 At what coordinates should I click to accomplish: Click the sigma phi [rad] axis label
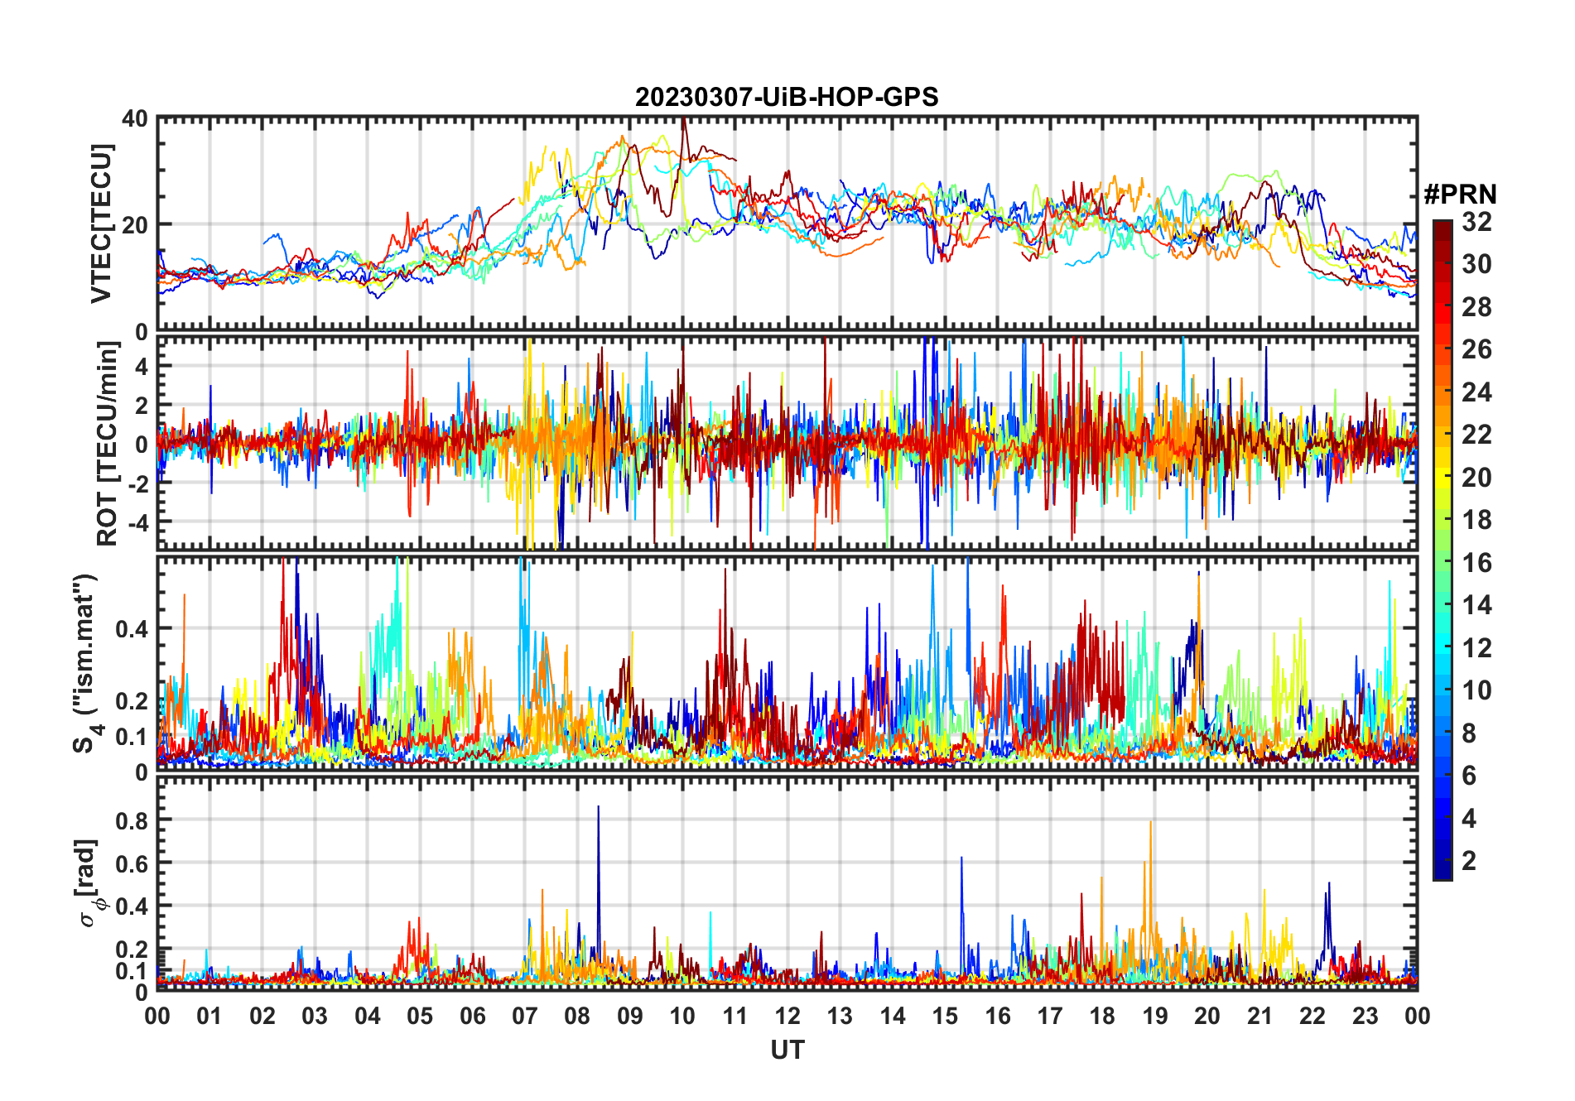click(x=89, y=883)
